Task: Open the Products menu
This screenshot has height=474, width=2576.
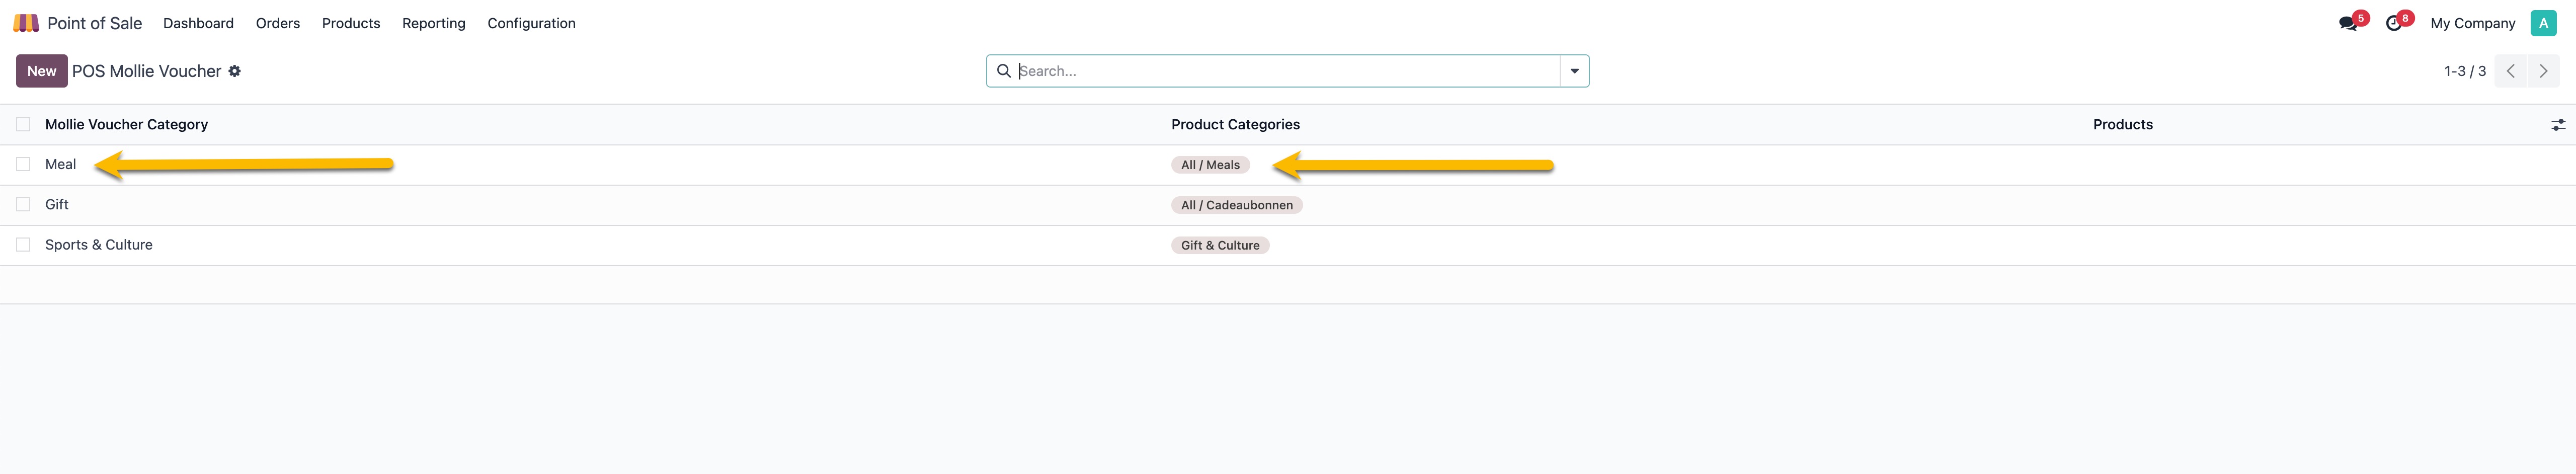Action: click(351, 23)
